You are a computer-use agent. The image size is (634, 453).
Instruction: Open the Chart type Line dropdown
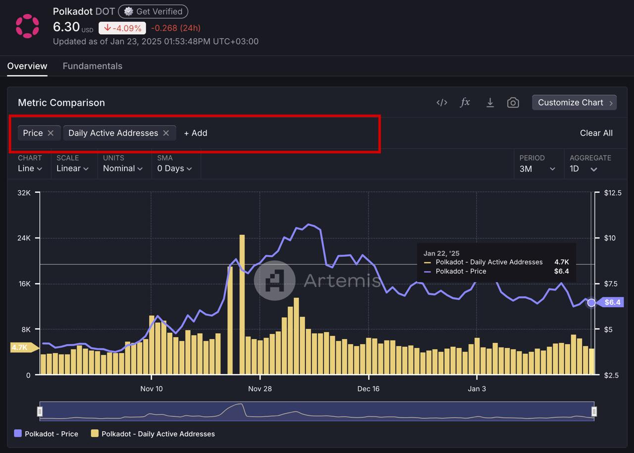coord(30,169)
